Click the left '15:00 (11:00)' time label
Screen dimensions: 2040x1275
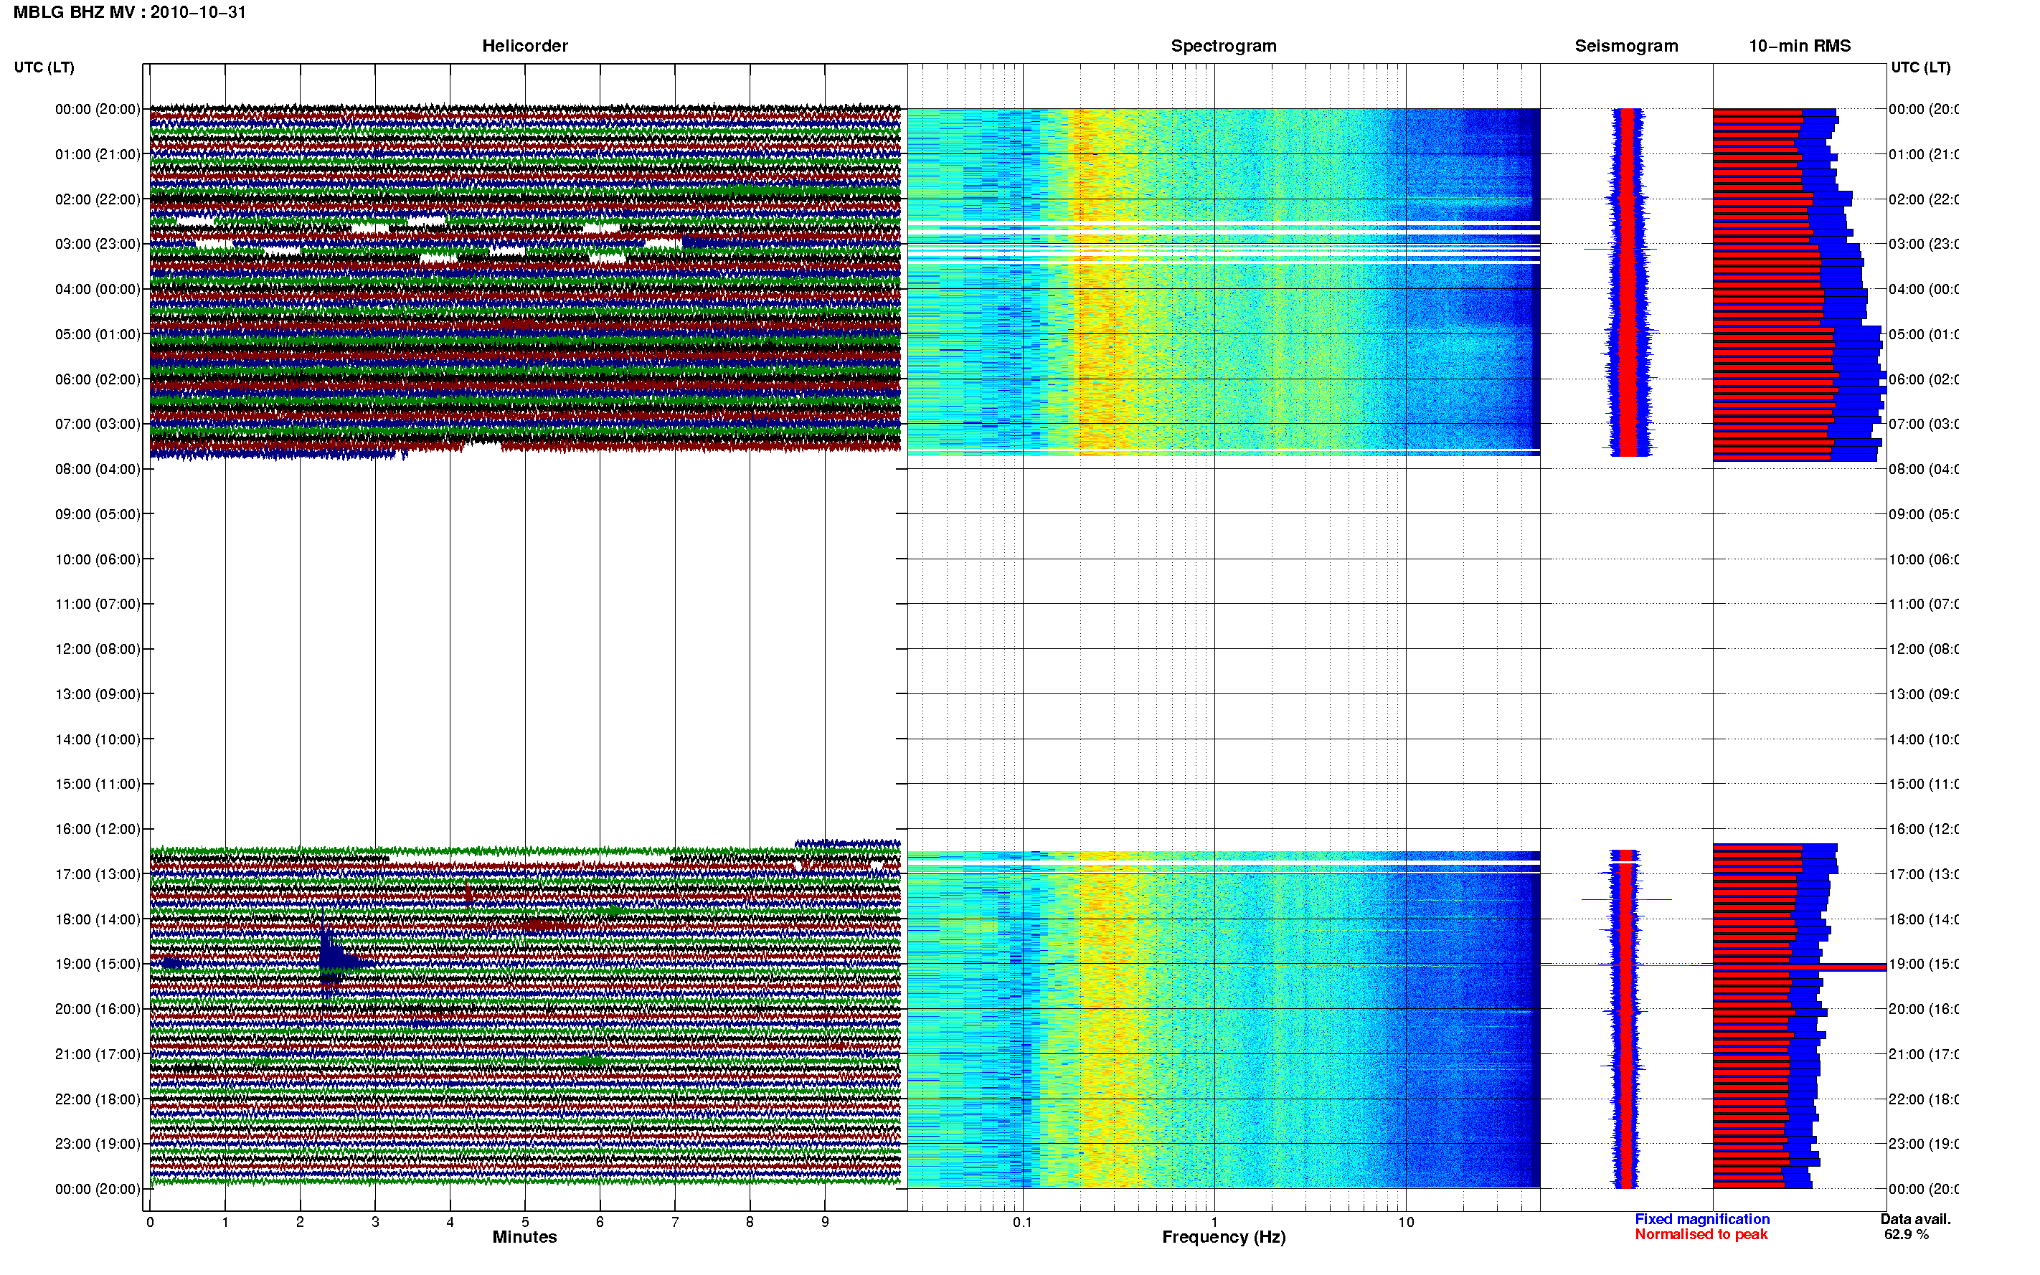coord(98,785)
